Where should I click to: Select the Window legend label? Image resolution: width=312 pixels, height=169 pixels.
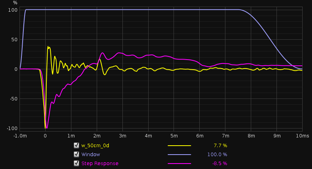click(91, 155)
